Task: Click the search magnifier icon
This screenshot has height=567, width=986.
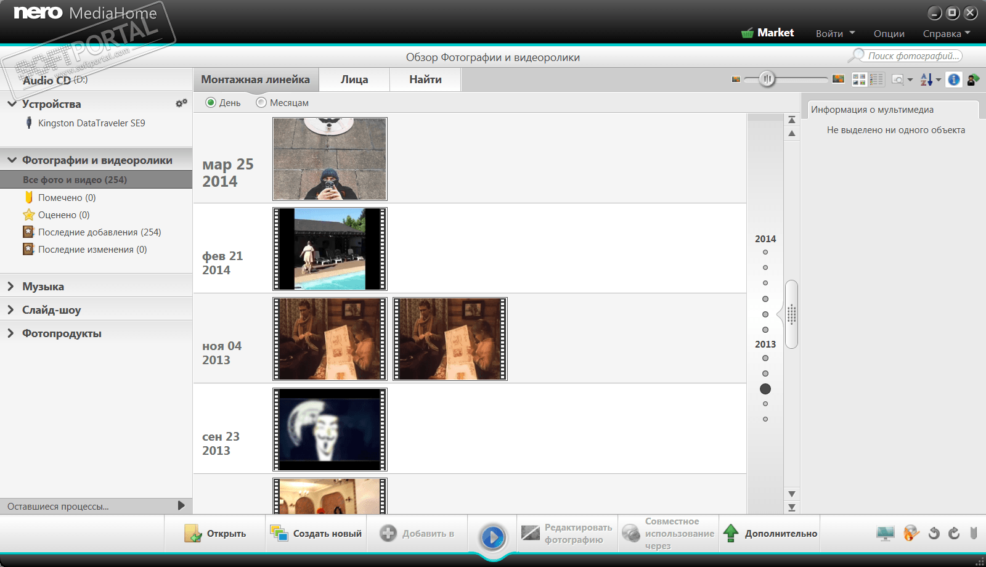Action: [x=856, y=55]
